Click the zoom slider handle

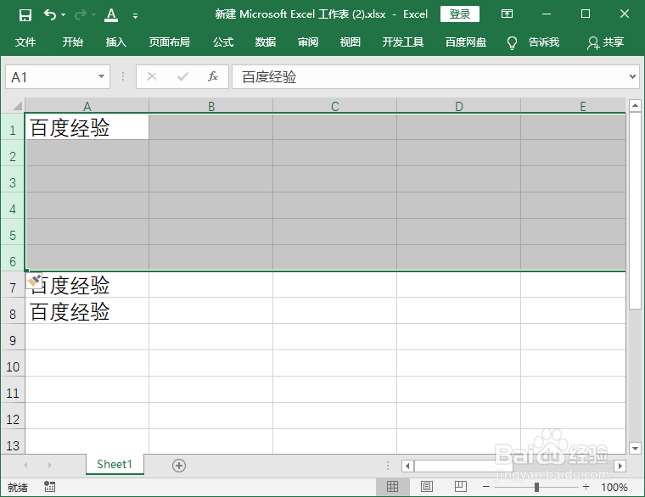(x=536, y=487)
